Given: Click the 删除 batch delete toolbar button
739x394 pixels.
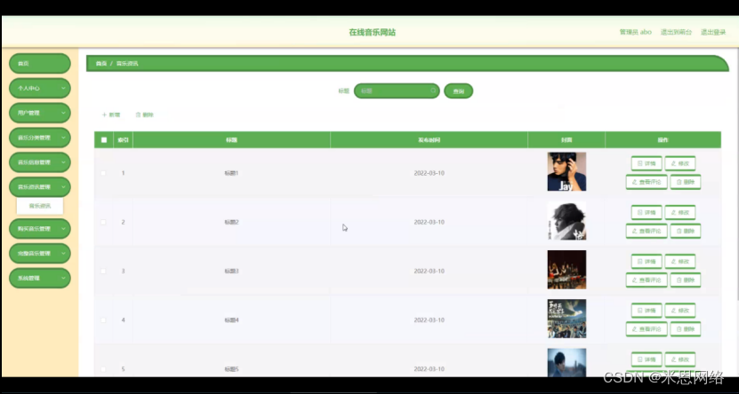Looking at the screenshot, I should pos(145,114).
